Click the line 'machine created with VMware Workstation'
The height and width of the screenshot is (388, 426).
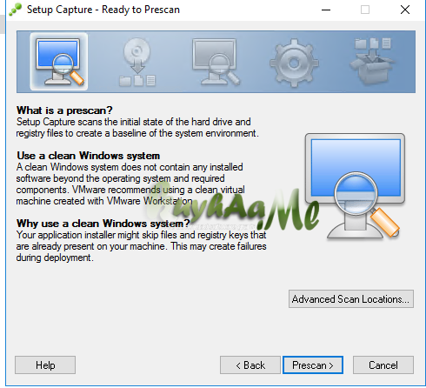pyautogui.click(x=104, y=201)
